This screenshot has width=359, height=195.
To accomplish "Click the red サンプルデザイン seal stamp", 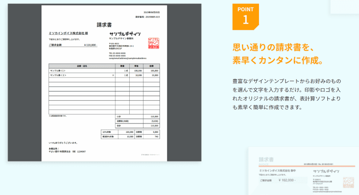I will tap(153, 43).
